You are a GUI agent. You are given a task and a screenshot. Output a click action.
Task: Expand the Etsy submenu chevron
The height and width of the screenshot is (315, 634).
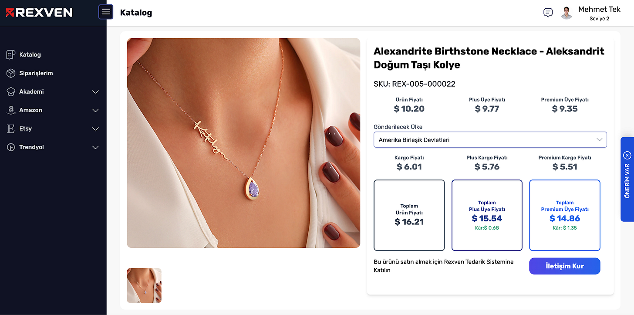[96, 129]
